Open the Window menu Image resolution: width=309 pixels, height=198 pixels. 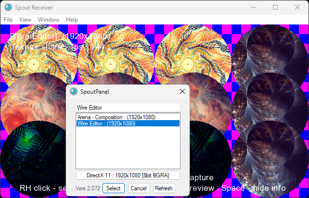(49, 20)
